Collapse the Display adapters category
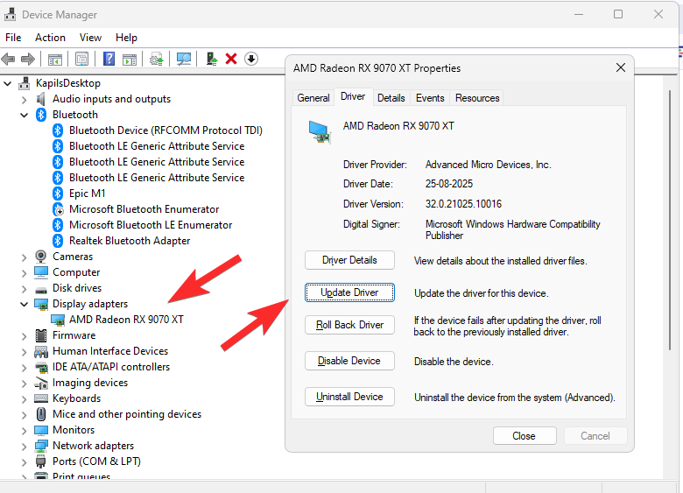The width and height of the screenshot is (683, 493). 24,304
